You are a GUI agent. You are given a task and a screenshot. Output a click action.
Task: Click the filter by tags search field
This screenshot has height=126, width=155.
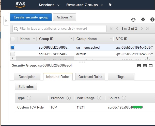(59, 29)
